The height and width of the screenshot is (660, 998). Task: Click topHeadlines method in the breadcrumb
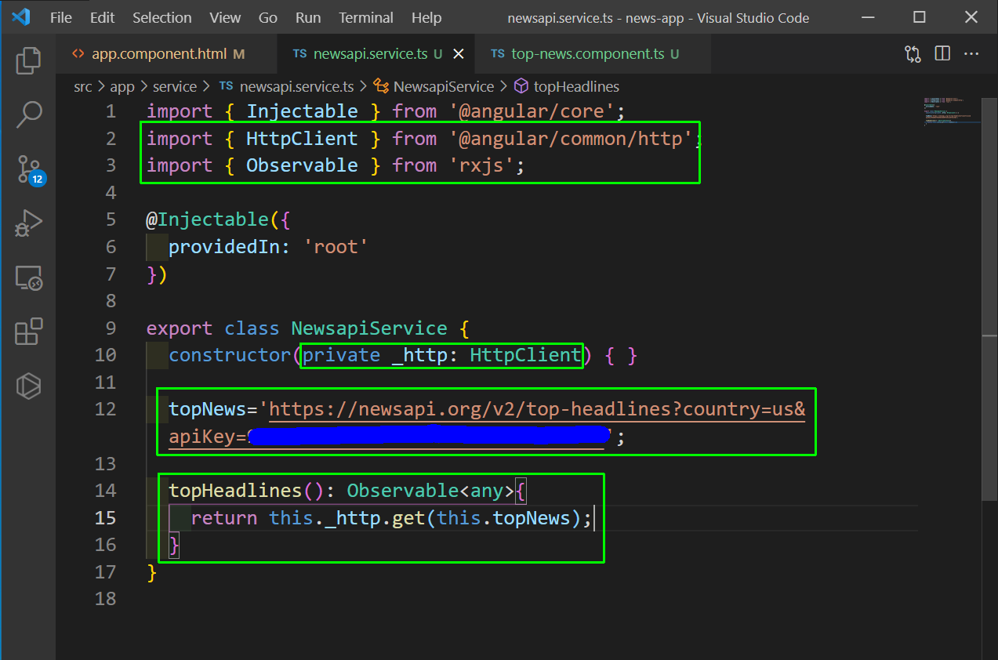point(576,87)
